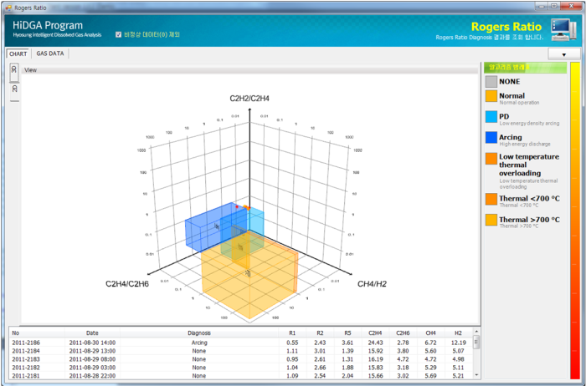
Task: Click the NONE gray legend swatch
Action: click(491, 81)
